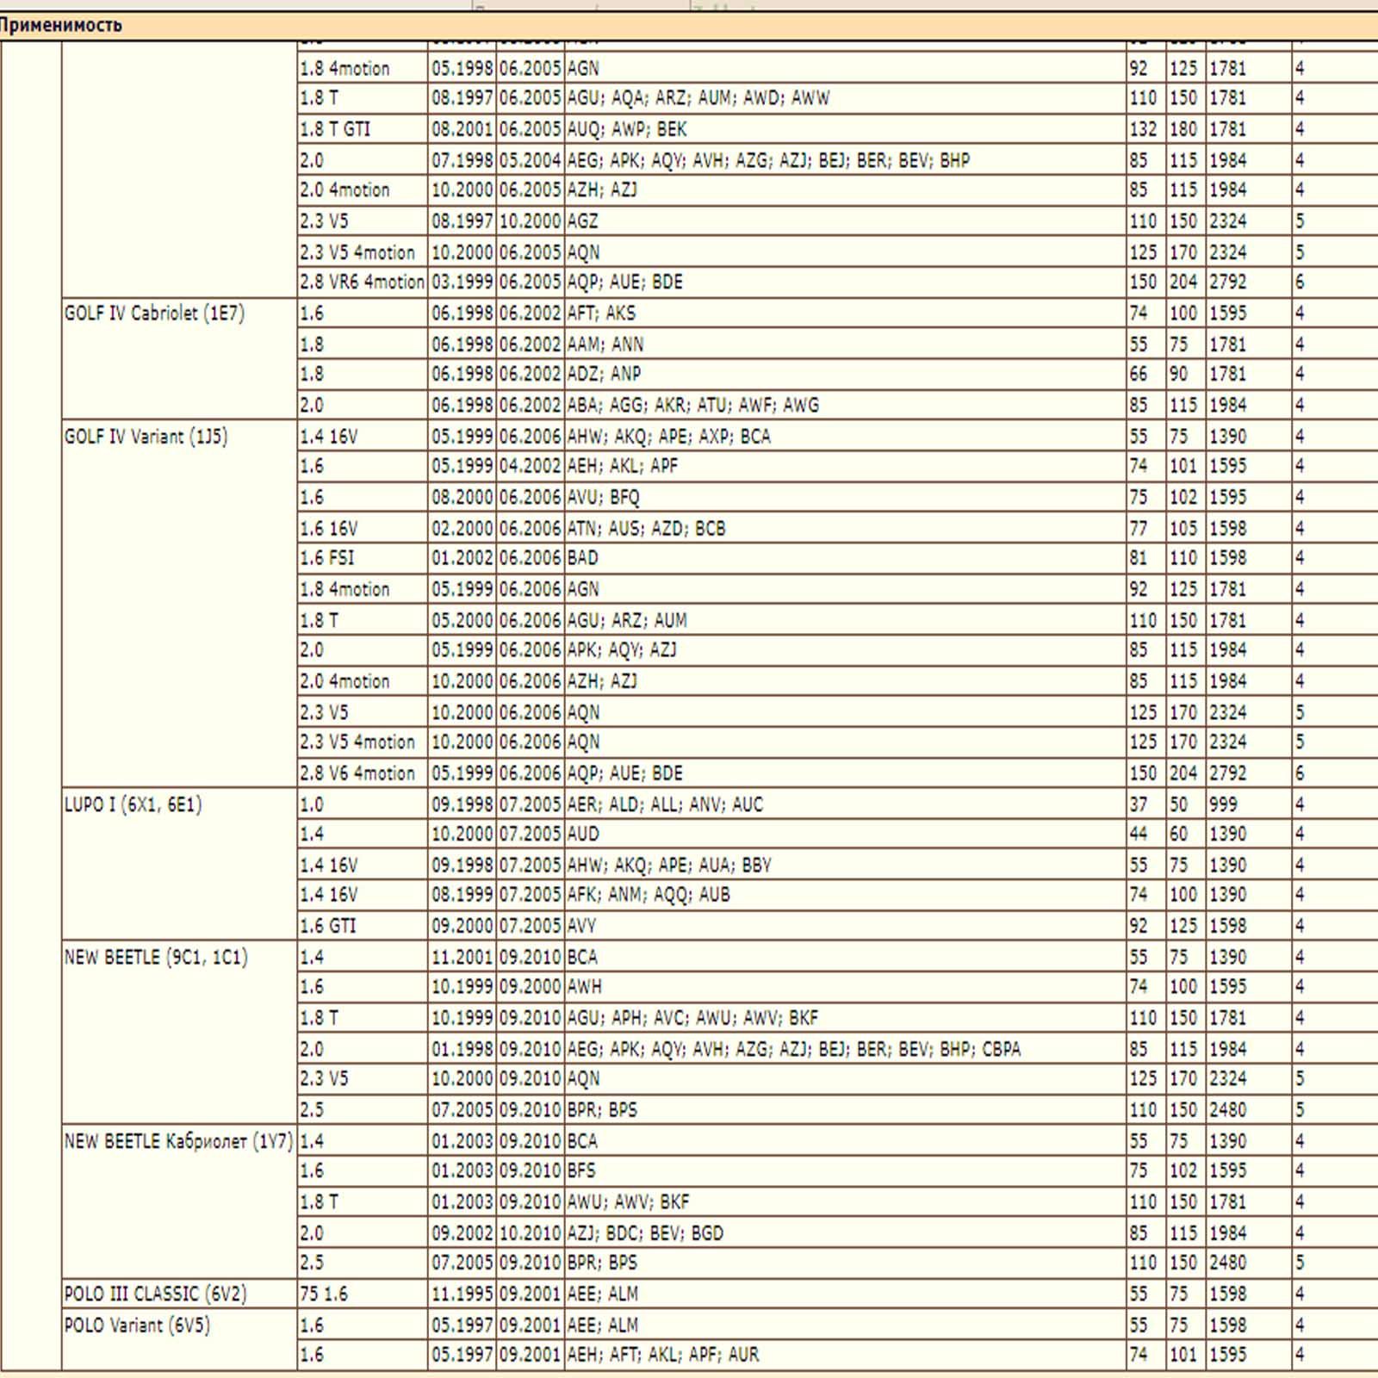Select the POLO III CLASSIC (6V2) cell
The image size is (1378, 1378).
155,1294
